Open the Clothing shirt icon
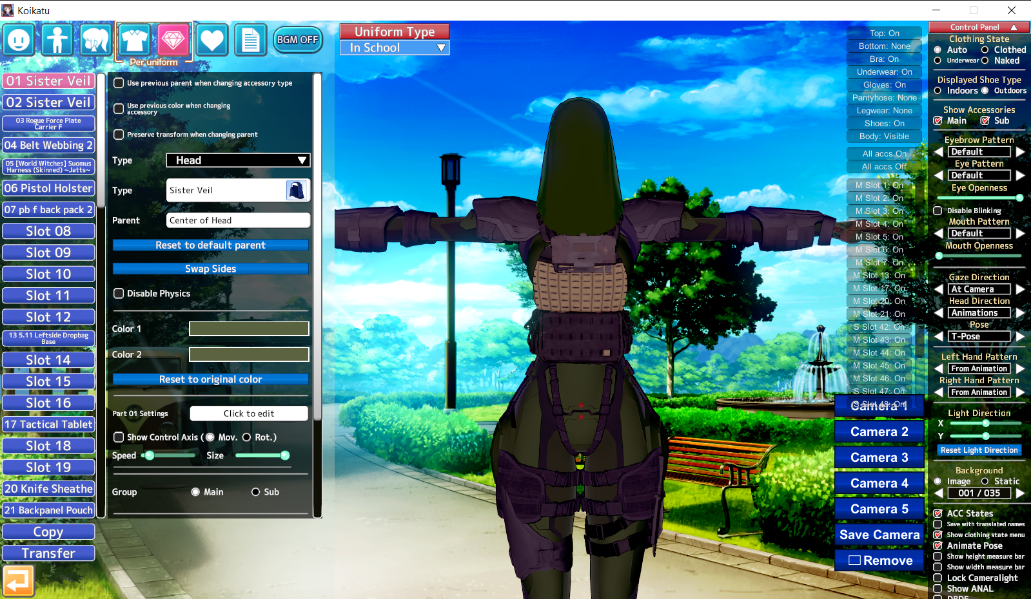Viewport: 1031px width, 599px height. (x=134, y=40)
